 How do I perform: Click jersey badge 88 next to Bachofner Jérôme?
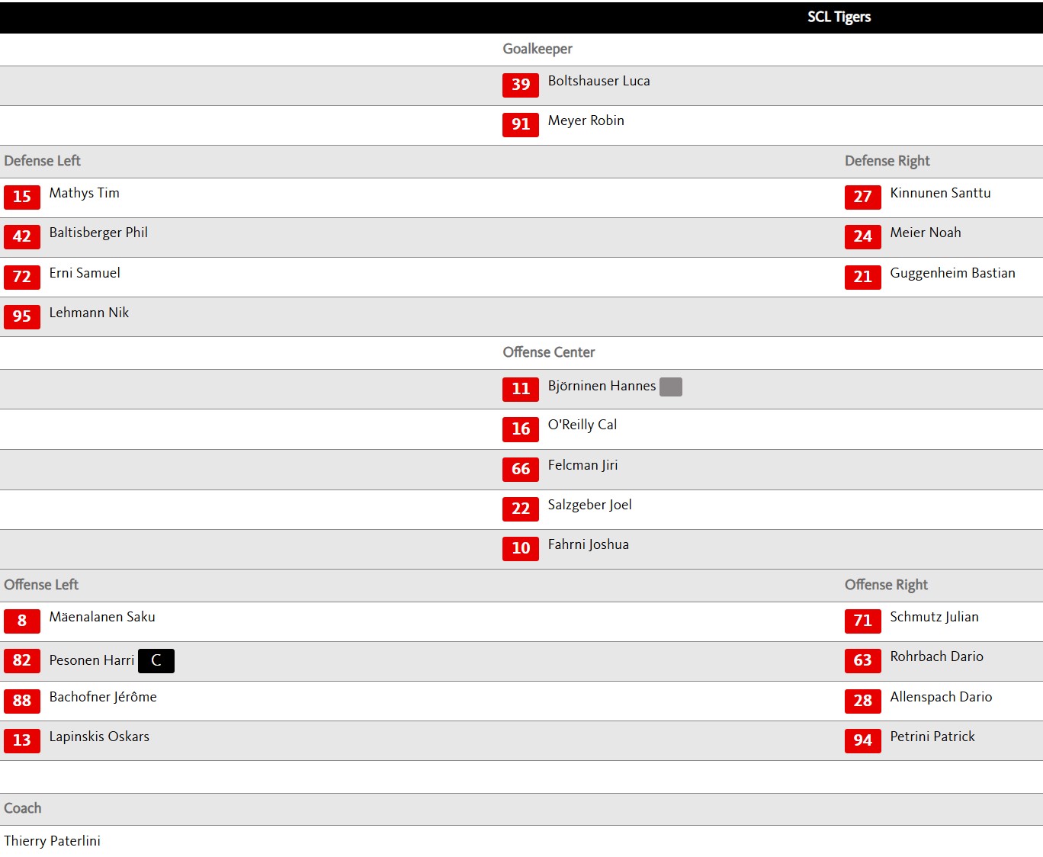(x=22, y=701)
